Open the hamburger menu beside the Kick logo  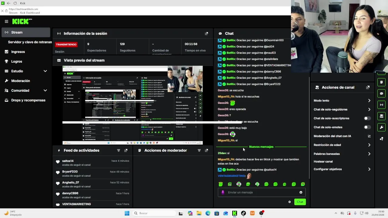pos(6,21)
